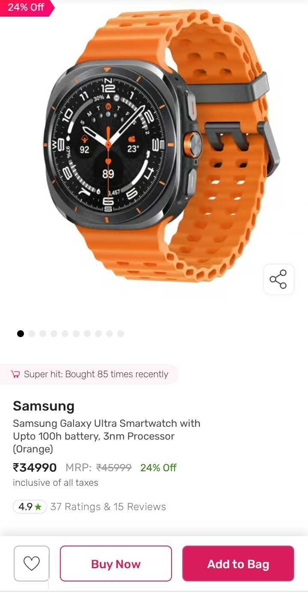Tap the cart icon in Super hit badge
This screenshot has height=593, width=308.
coord(16,374)
